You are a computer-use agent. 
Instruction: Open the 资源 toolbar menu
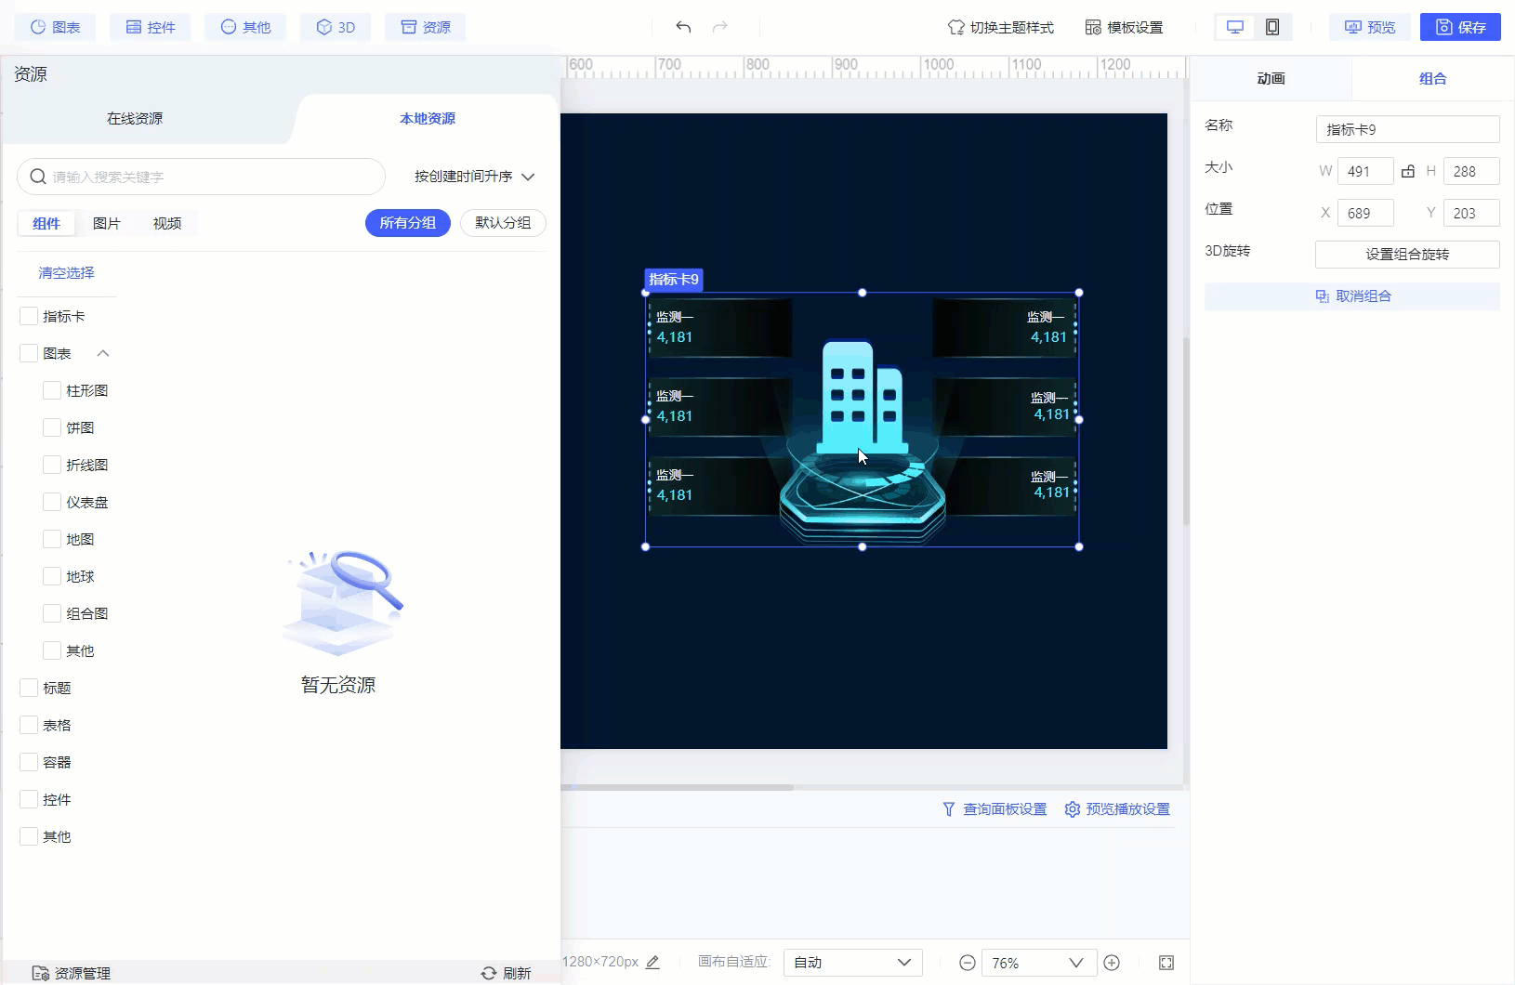(x=426, y=27)
